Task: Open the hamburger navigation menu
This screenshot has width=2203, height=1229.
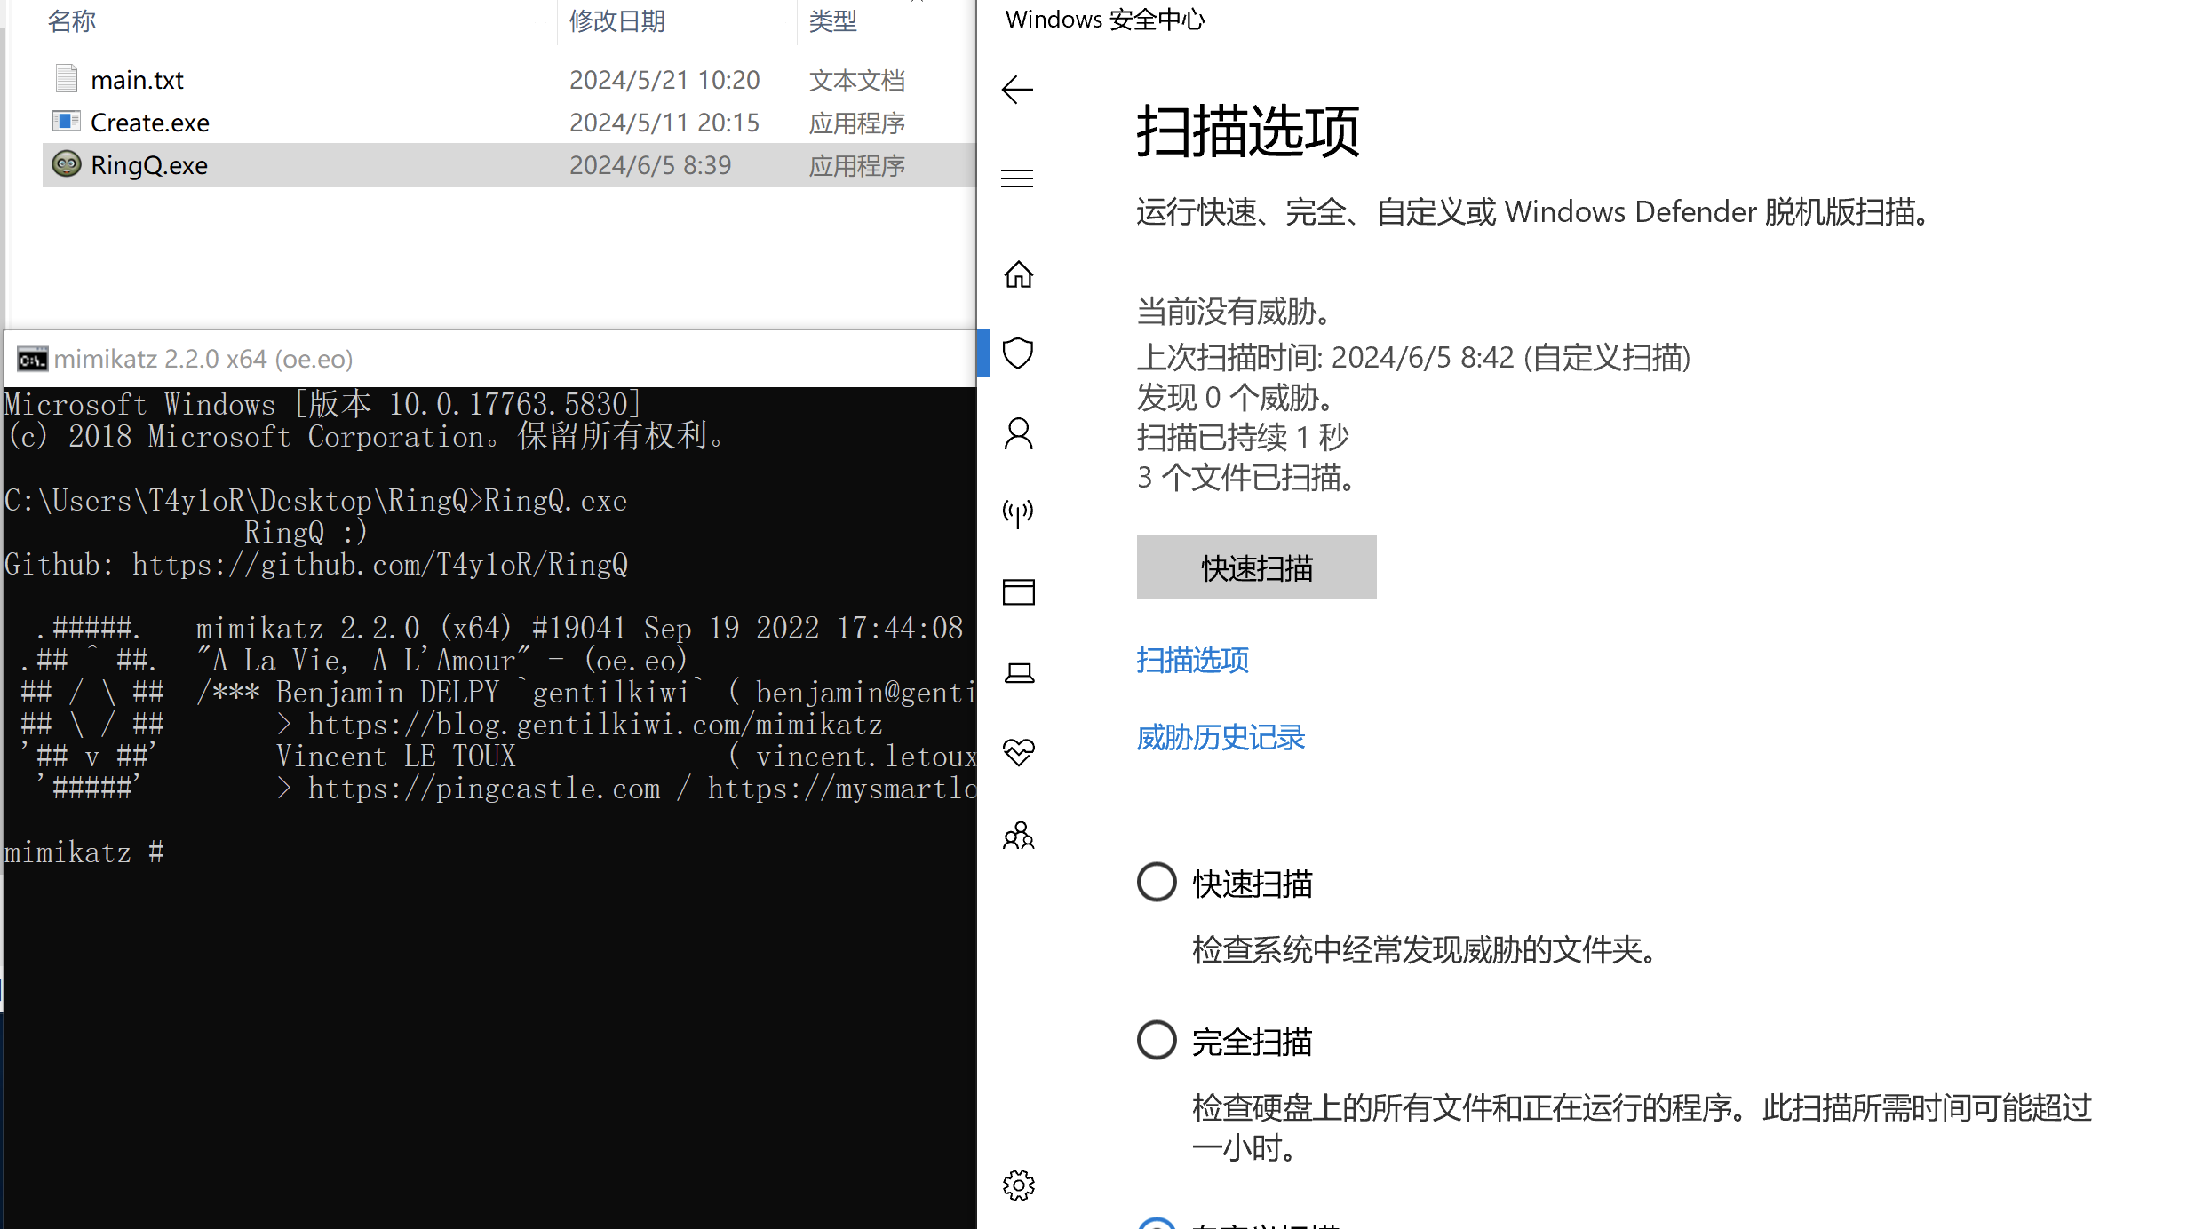Action: [x=1017, y=178]
